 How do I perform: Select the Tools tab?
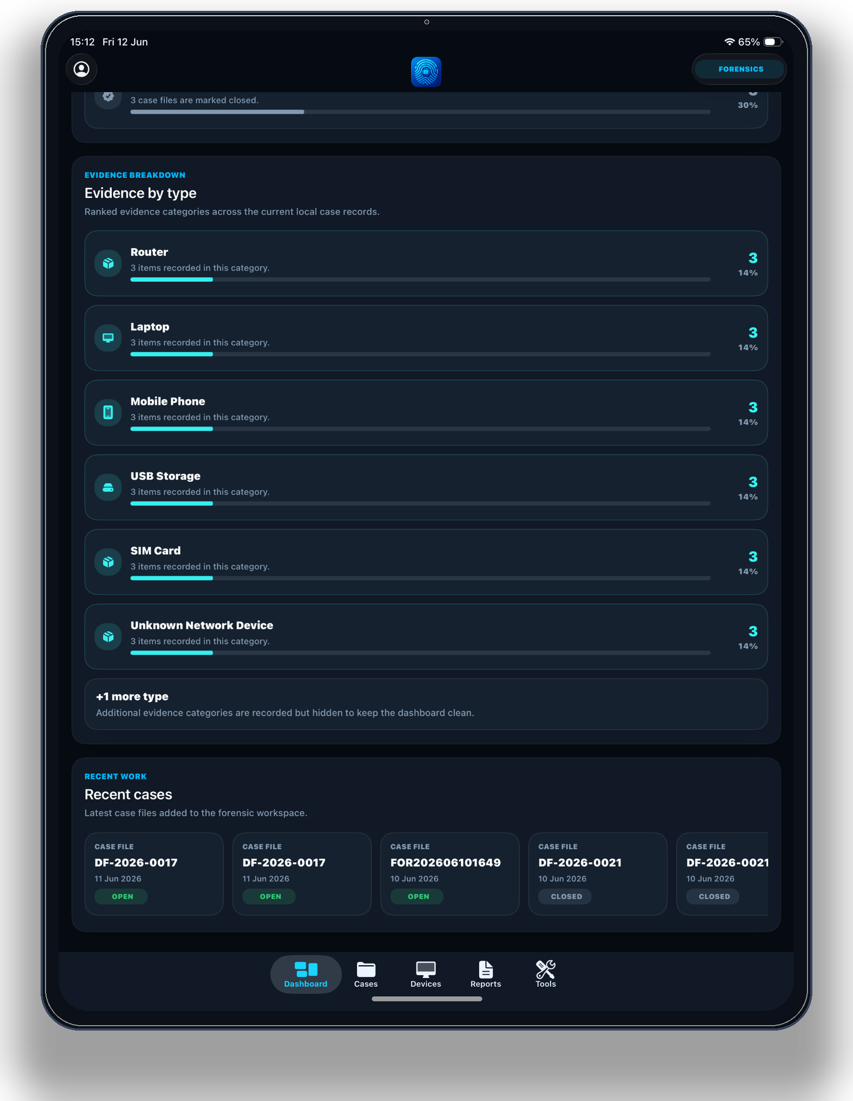pyautogui.click(x=546, y=974)
